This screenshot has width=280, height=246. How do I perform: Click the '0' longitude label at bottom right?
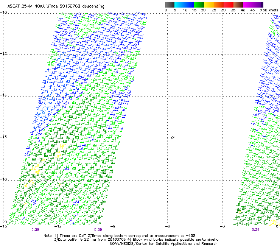pyautogui.click(x=277, y=226)
